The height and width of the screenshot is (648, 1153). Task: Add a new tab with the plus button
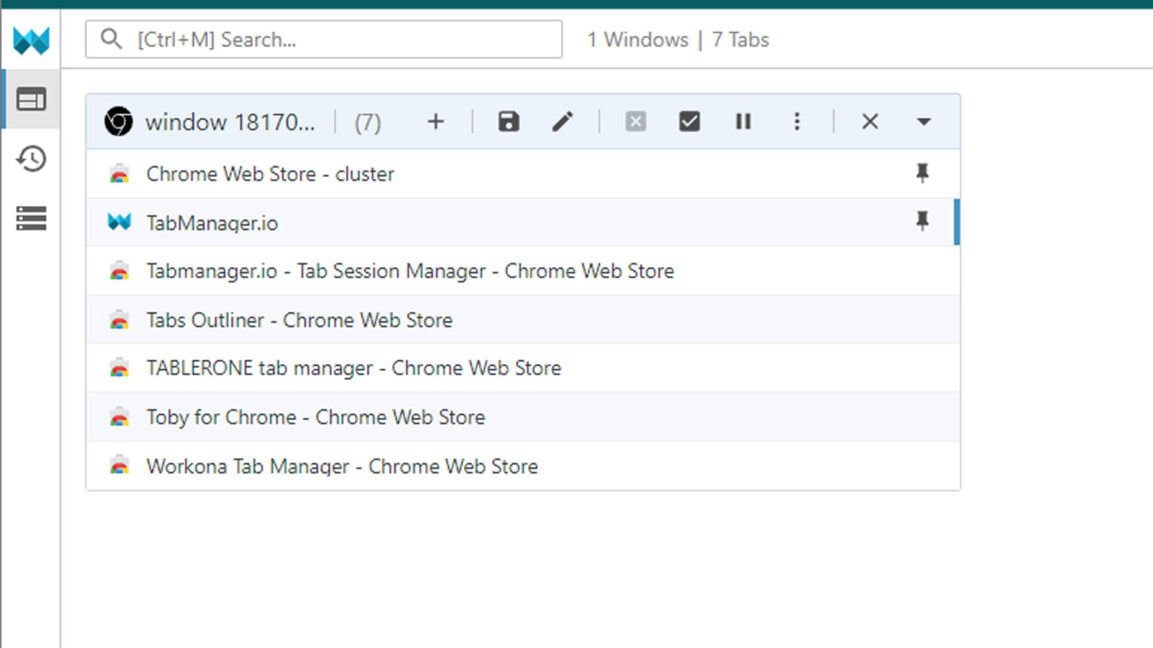[x=435, y=121]
